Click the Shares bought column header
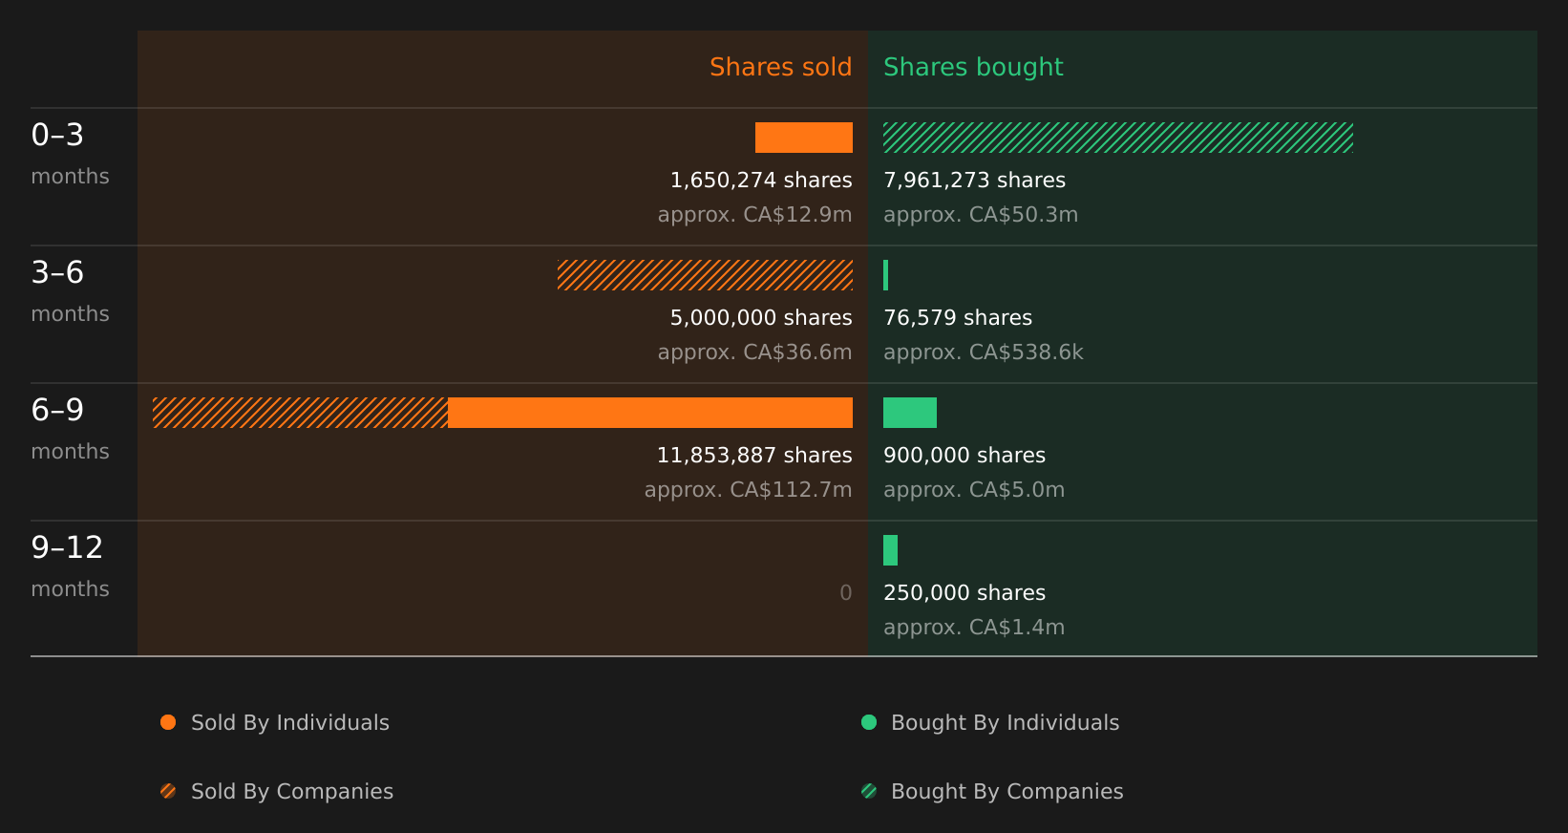The image size is (1568, 833). [973, 67]
